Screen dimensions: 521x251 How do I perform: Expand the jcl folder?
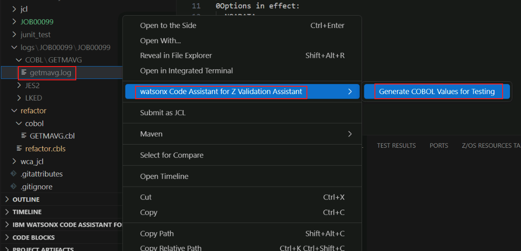[14, 9]
